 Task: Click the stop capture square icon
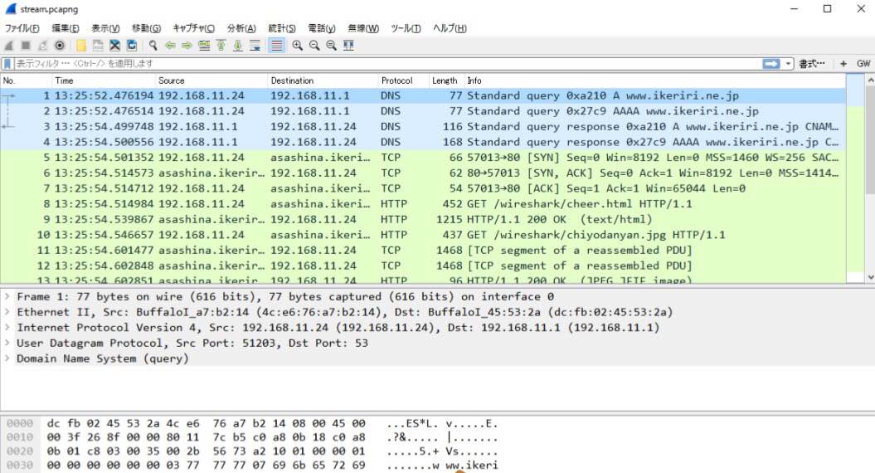point(26,46)
